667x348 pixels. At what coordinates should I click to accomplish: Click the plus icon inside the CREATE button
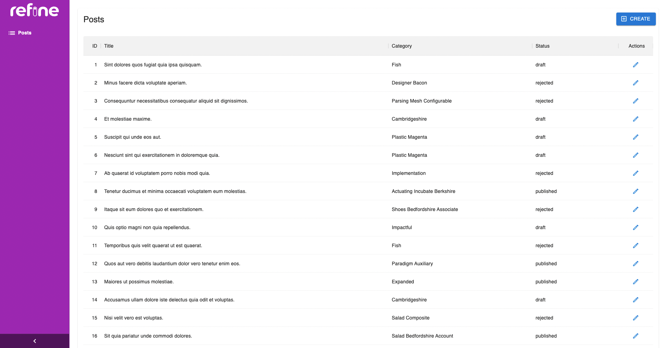(624, 19)
